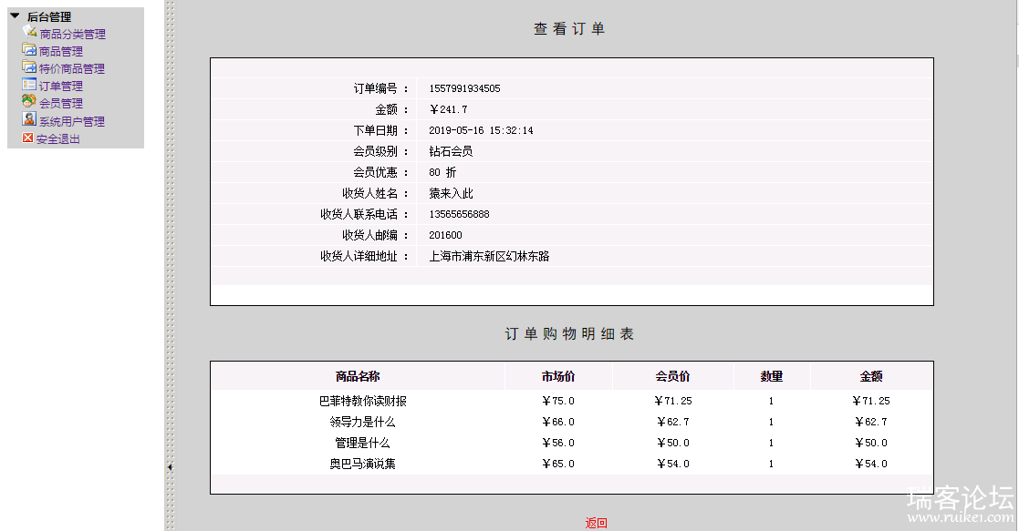The height and width of the screenshot is (531, 1019).
Task: Click order number 1557991934505
Action: click(464, 88)
